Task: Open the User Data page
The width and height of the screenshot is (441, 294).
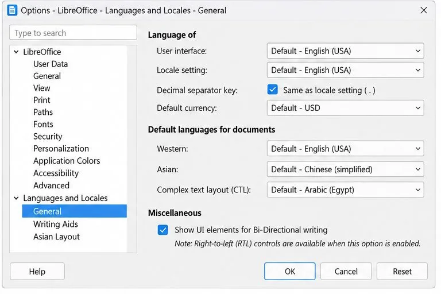Action: click(x=51, y=64)
